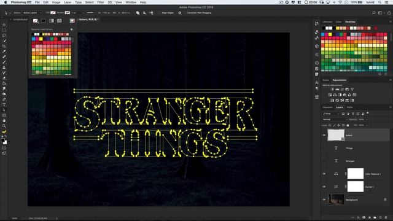Open the layer blend mode dropdown

point(335,120)
